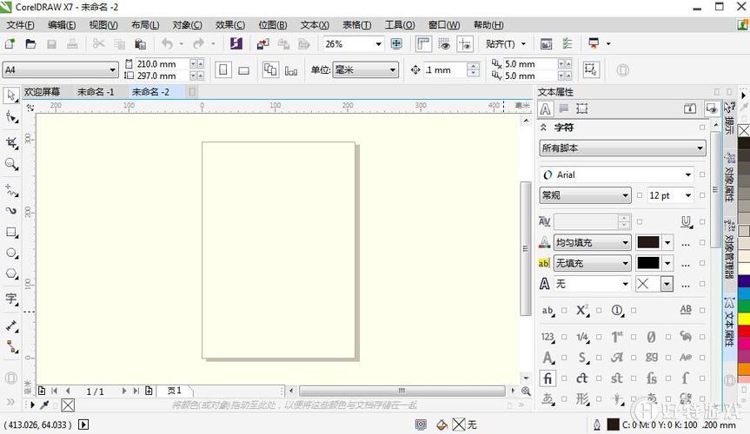This screenshot has width=750, height=434.
Task: Expand the 26% zoom level dropdown
Action: pos(378,43)
